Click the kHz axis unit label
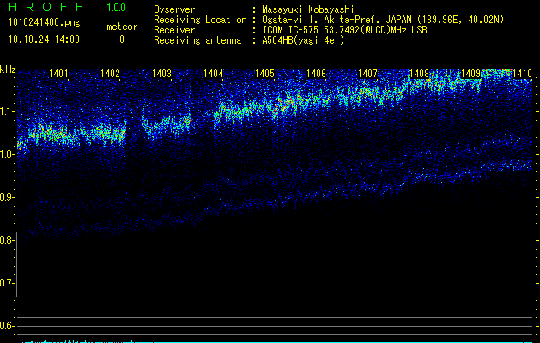Viewport: 540px width, 343px height. click(8, 69)
